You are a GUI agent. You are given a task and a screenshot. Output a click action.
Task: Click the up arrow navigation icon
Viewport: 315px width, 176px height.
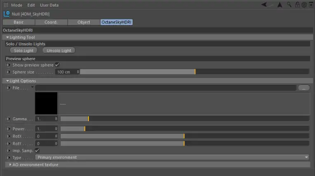click(280, 5)
